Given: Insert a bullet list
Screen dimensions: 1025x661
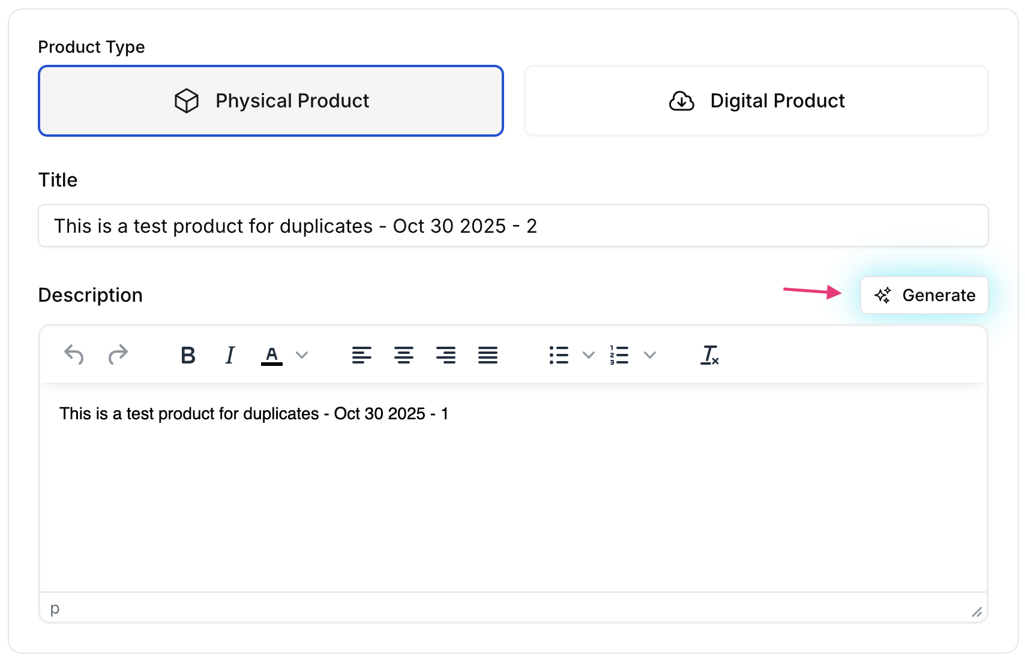Looking at the screenshot, I should point(559,356).
